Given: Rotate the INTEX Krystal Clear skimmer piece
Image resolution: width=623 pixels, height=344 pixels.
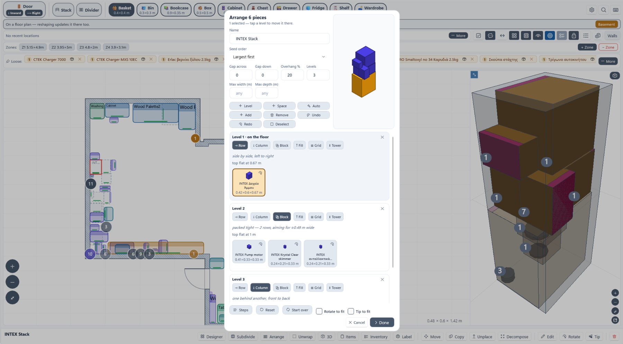Looking at the screenshot, I should (296, 244).
